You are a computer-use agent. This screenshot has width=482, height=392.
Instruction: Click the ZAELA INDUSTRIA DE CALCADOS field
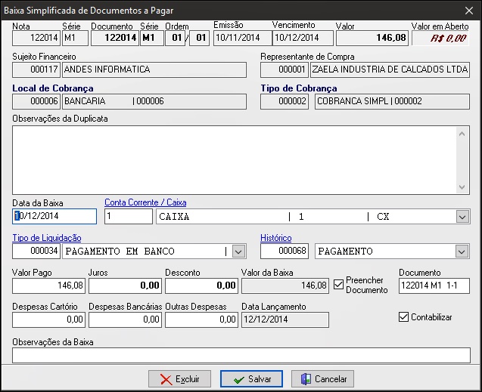click(390, 69)
